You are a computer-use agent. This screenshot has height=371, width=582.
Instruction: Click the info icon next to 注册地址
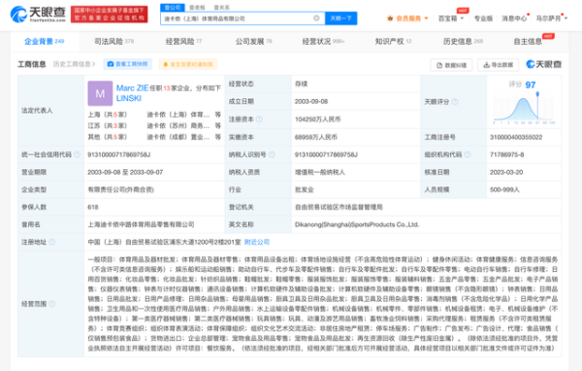pyautogui.click(x=52, y=242)
